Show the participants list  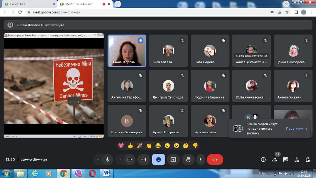coord(274,160)
